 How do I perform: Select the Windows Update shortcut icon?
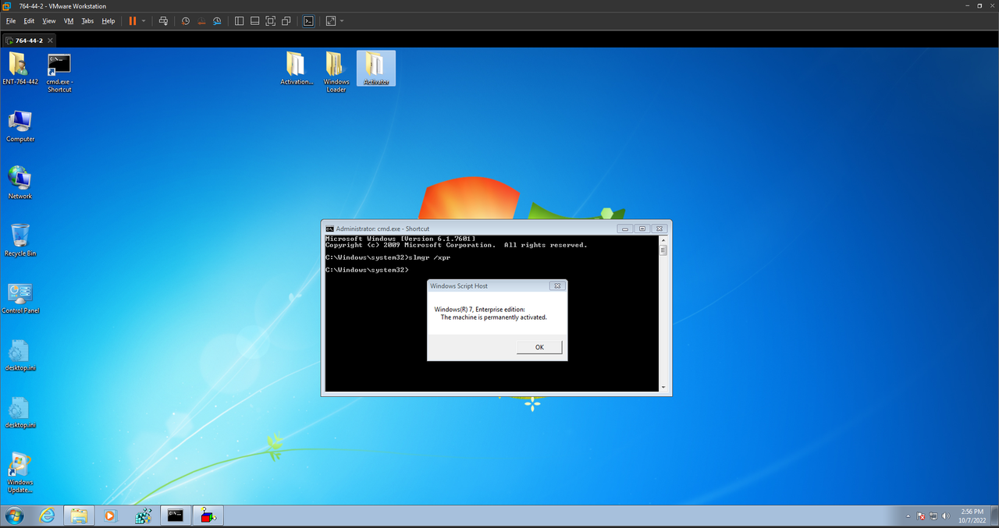[x=20, y=473]
